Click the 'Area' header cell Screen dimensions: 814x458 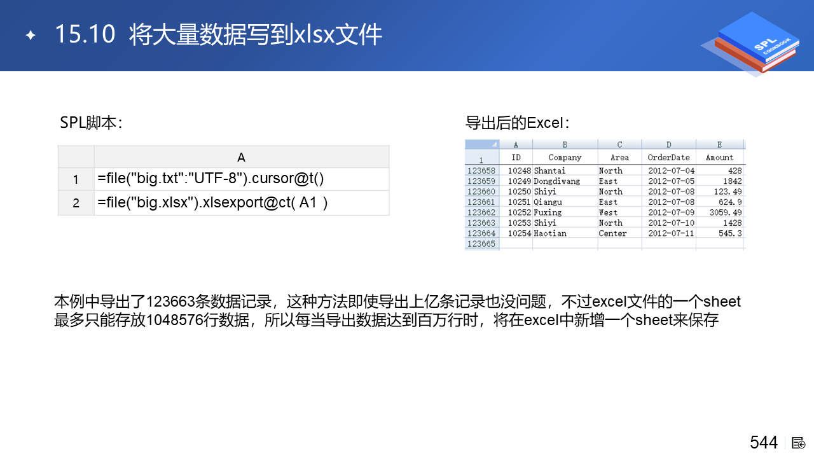620,157
